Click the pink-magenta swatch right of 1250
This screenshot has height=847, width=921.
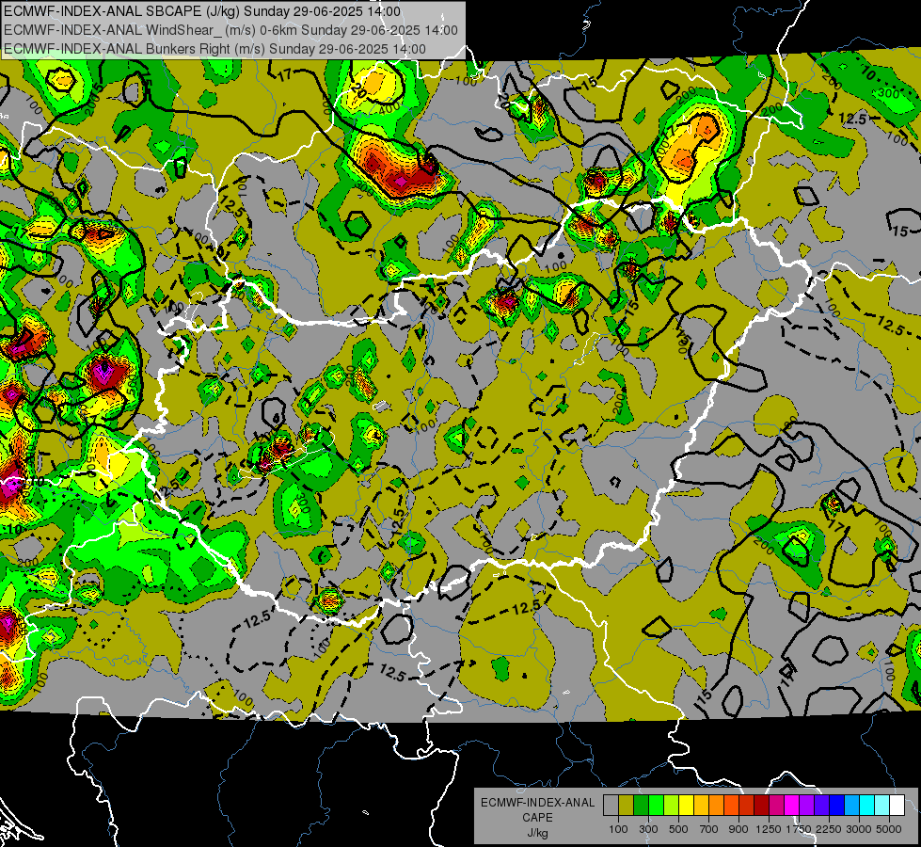tap(776, 806)
